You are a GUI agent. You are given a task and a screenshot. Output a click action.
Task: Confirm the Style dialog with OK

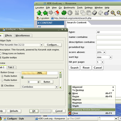[x=34, y=111]
